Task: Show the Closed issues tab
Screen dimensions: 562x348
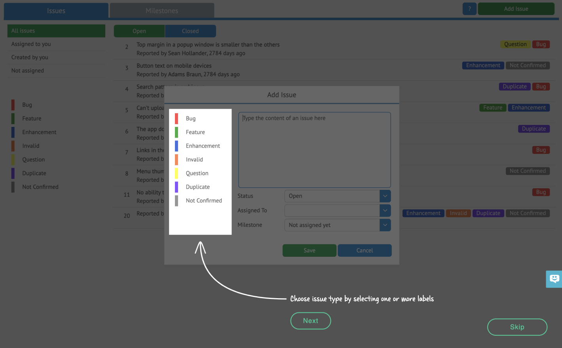Action: coord(190,31)
